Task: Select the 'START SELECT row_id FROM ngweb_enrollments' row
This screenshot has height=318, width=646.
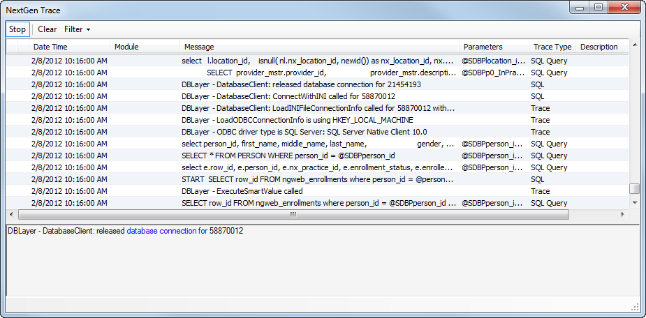Action: click(318, 179)
